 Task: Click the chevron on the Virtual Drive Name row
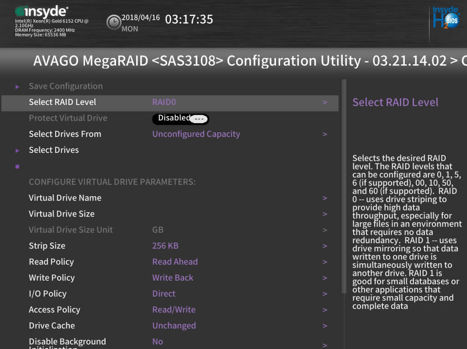coord(325,198)
